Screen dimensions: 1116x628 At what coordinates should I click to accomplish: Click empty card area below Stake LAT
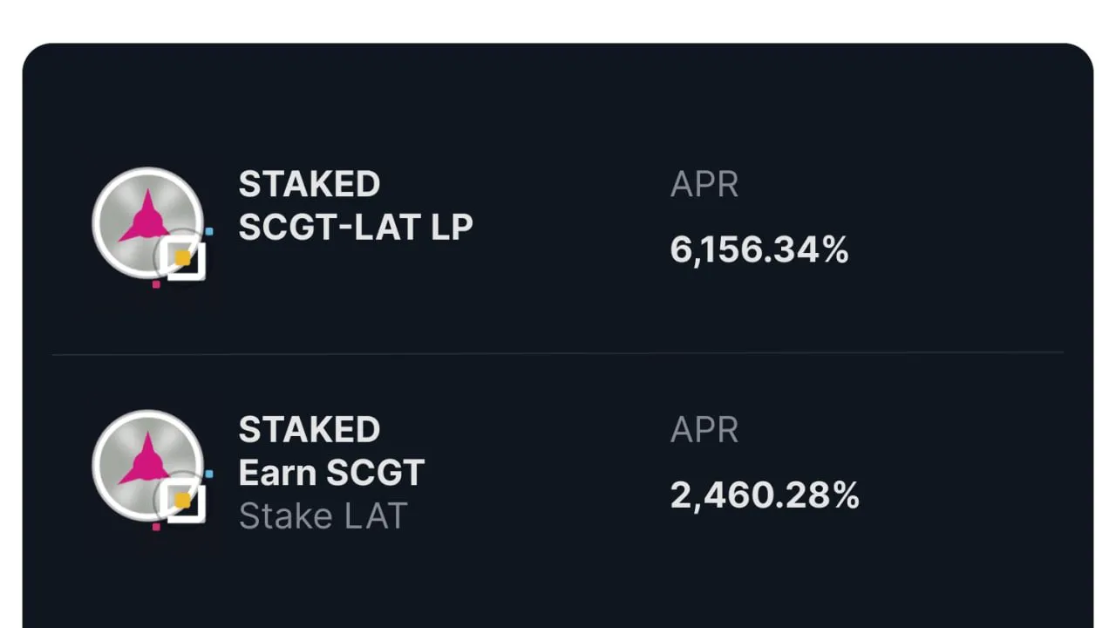(558, 584)
